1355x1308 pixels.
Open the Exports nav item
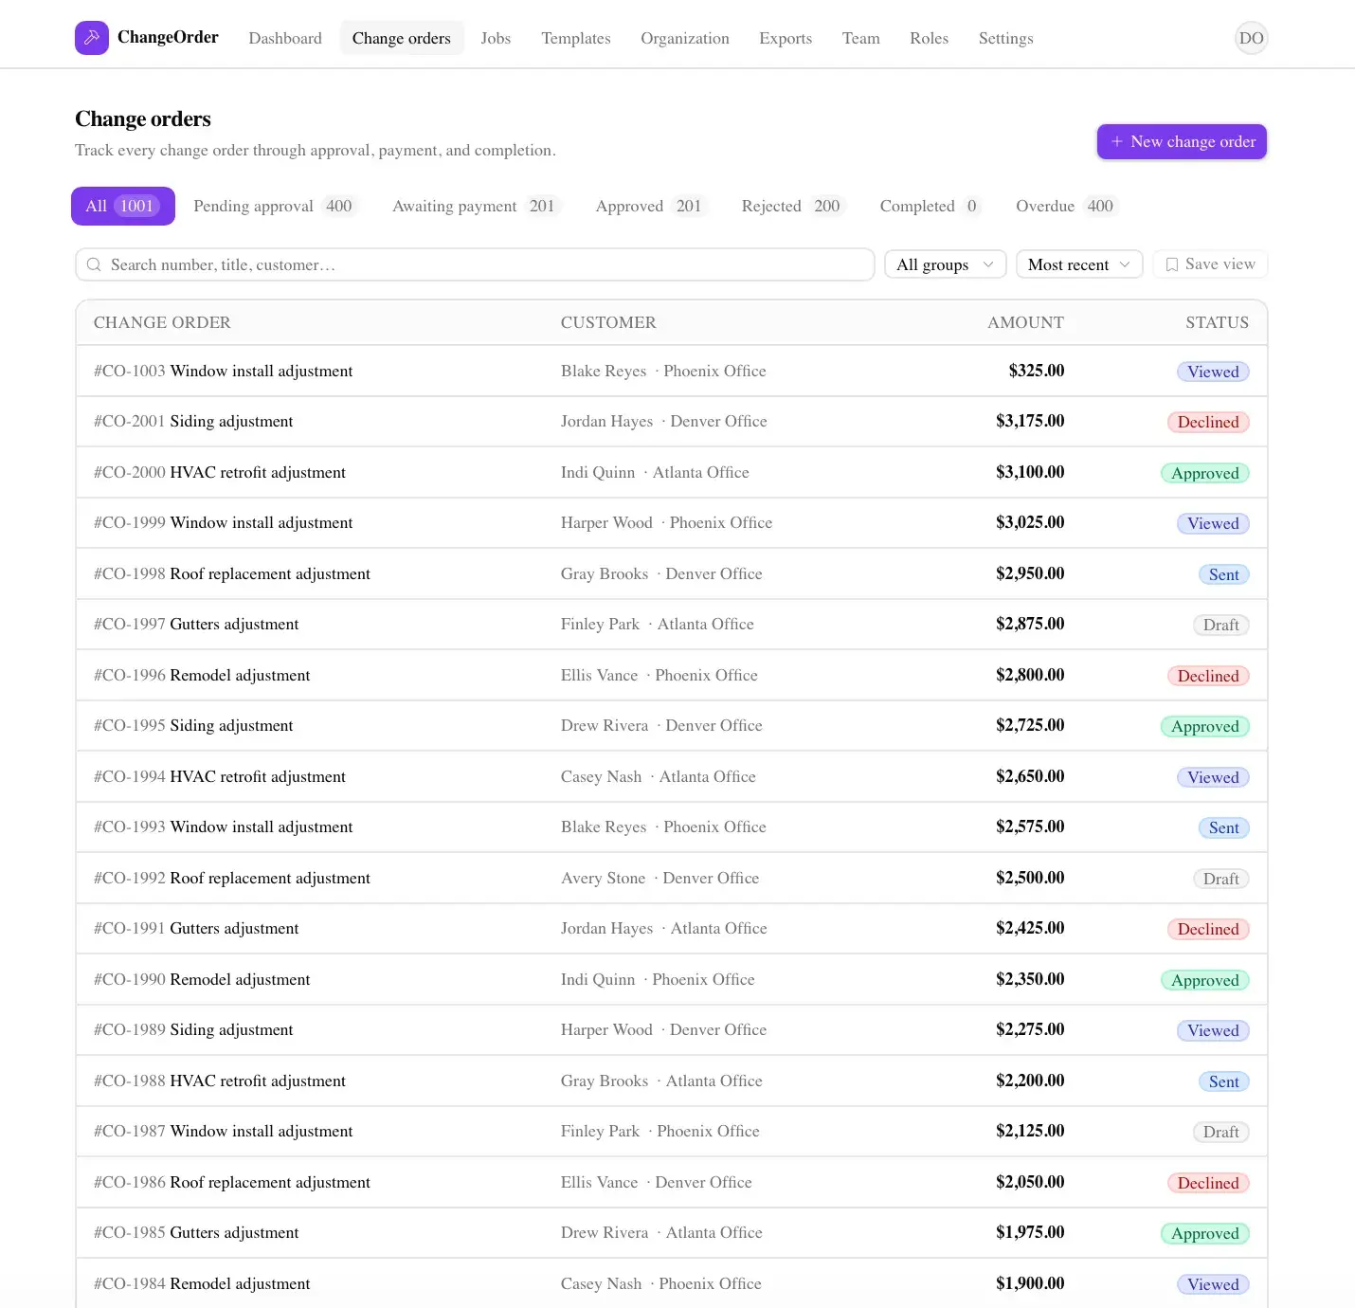(786, 38)
